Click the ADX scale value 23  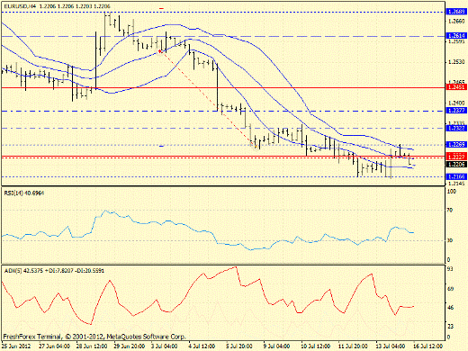(450, 326)
